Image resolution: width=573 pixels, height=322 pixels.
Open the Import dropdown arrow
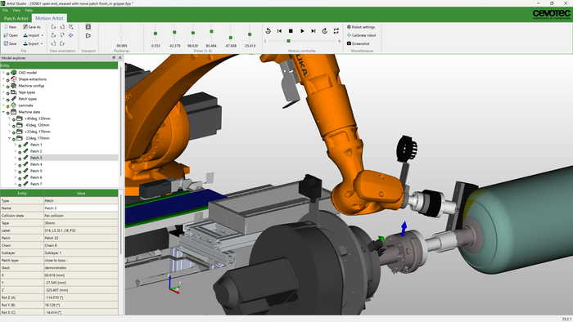[x=43, y=35]
